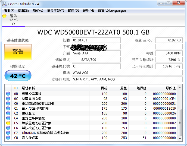Click raw value 000000000002 in row C5
This screenshot has width=187, height=146.
pyautogui.click(x=164, y=123)
